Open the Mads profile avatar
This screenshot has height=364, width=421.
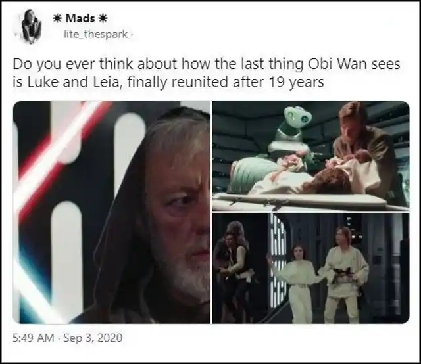pyautogui.click(x=31, y=26)
